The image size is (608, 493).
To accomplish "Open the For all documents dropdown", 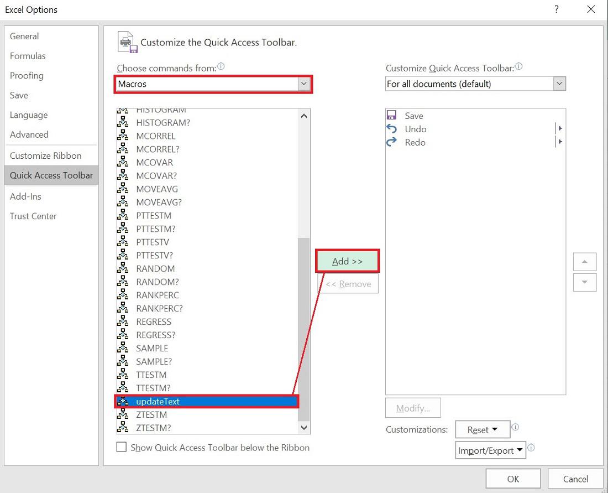I will (x=559, y=84).
